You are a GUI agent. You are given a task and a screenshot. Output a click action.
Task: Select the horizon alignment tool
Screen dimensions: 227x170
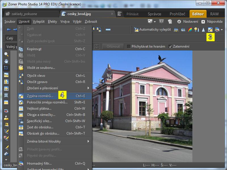[6, 75]
